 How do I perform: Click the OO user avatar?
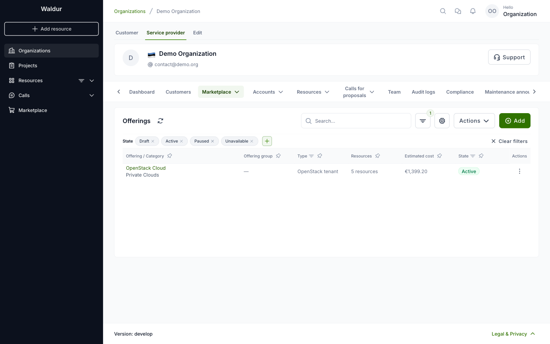click(x=492, y=11)
